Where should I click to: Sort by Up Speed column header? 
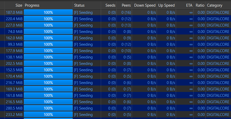pos(166,5)
